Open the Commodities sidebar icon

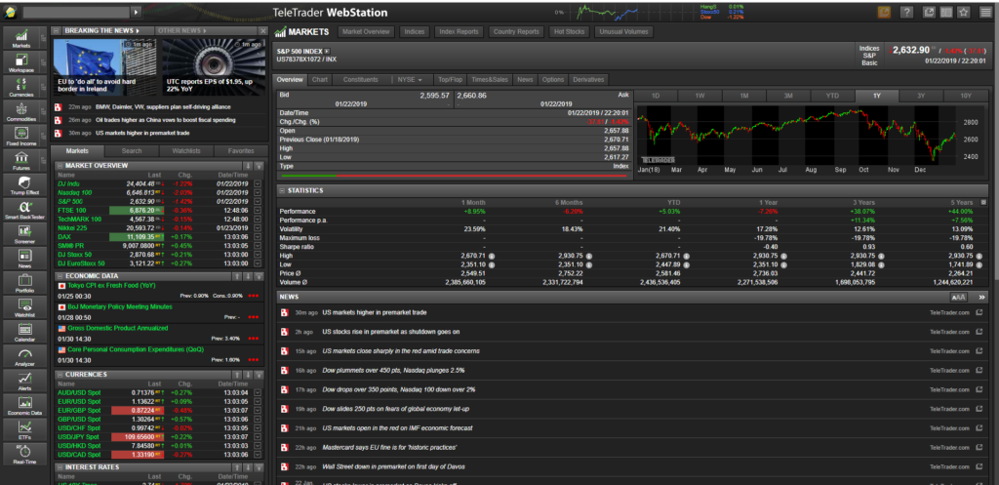pos(21,111)
